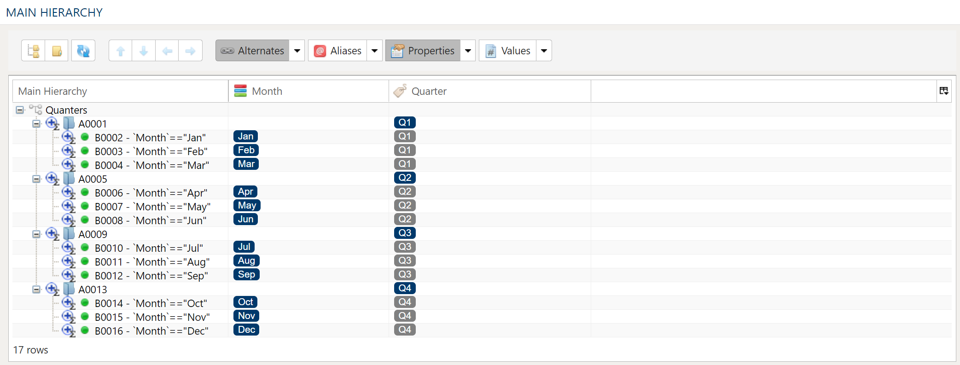
Task: Select the A0013 tree item
Action: [x=93, y=290]
